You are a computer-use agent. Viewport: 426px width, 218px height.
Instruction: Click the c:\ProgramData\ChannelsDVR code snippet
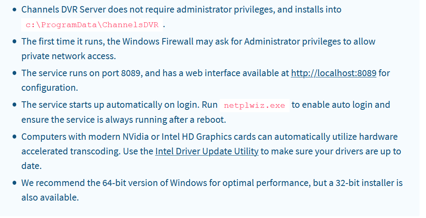92,25
